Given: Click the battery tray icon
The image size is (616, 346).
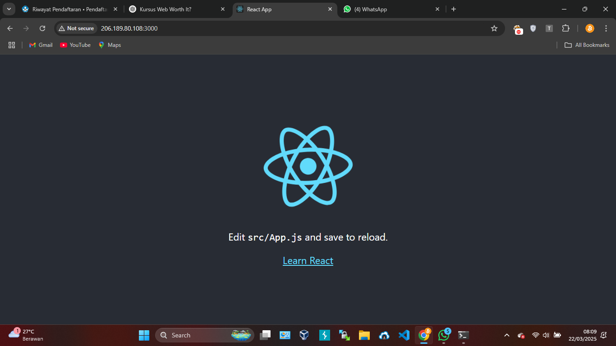Looking at the screenshot, I should point(557,335).
